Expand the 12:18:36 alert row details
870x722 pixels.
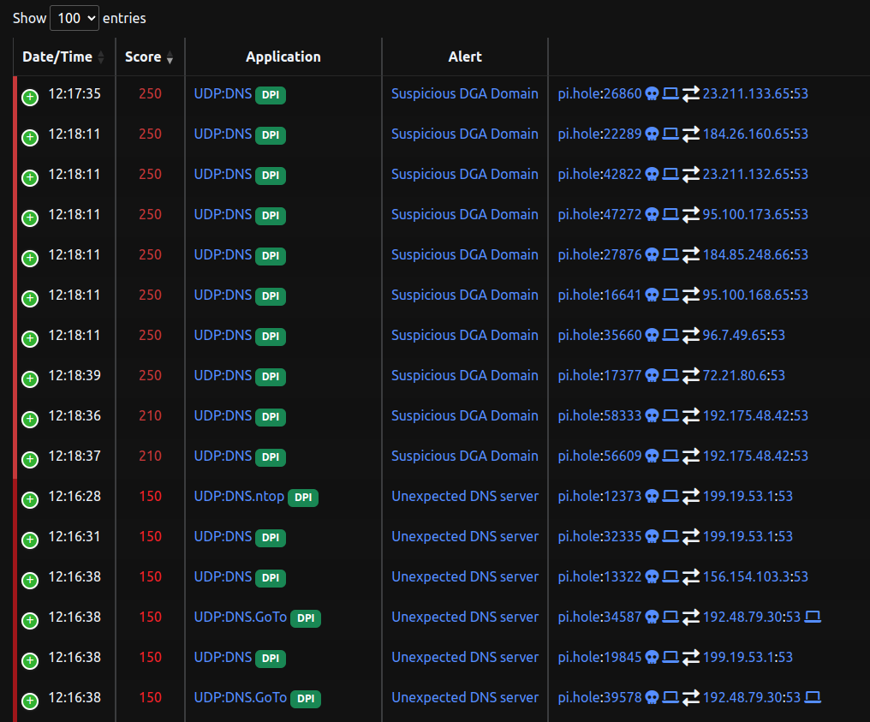30,420
